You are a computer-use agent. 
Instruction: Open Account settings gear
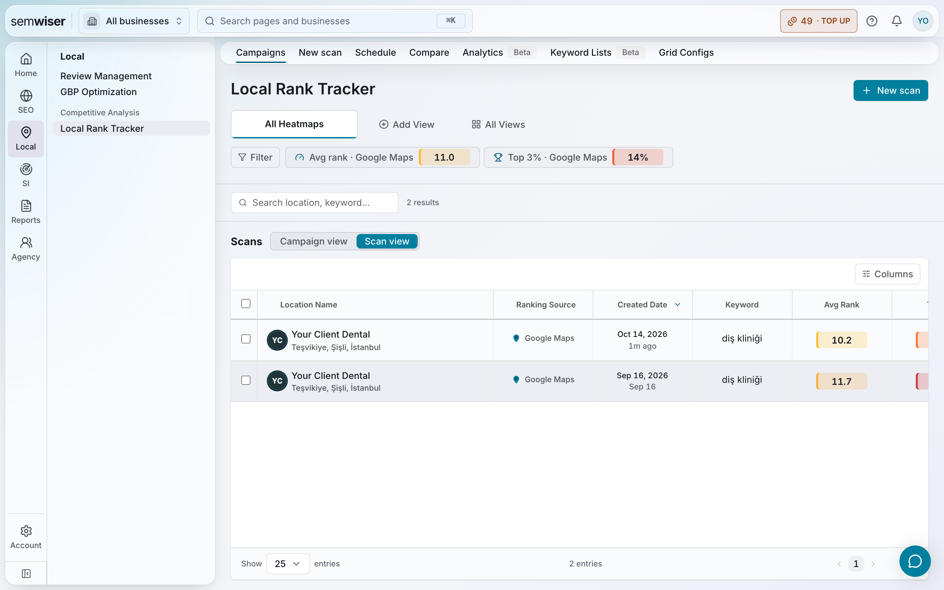[x=26, y=537]
